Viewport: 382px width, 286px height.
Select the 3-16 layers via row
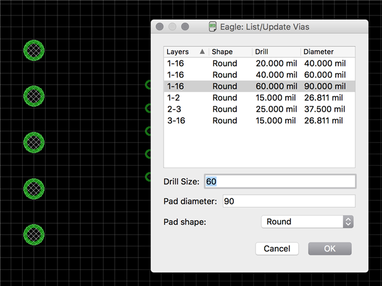pos(259,121)
